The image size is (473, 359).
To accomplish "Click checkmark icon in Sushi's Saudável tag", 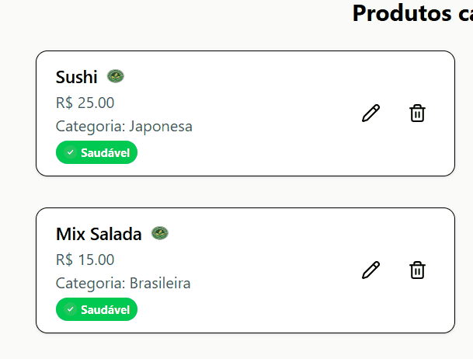I will (x=70, y=152).
